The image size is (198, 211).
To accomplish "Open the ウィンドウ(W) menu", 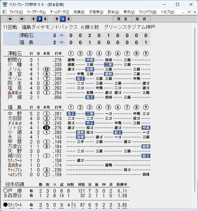I will tap(148, 12).
